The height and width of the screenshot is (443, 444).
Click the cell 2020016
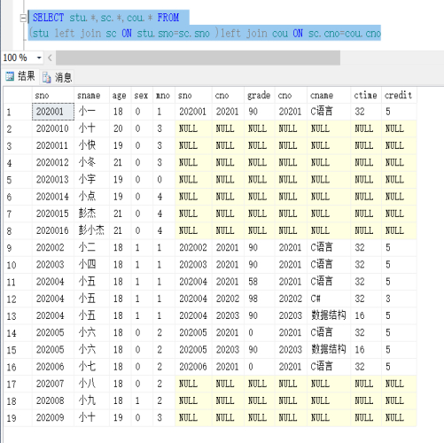[53, 230]
